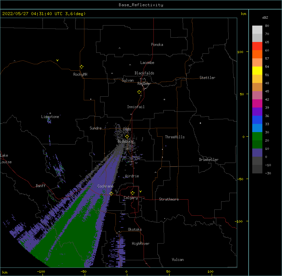Select the purple 39-36 dBZ legend swatch
Viewport: 282px width, 276px height.
tap(257, 112)
